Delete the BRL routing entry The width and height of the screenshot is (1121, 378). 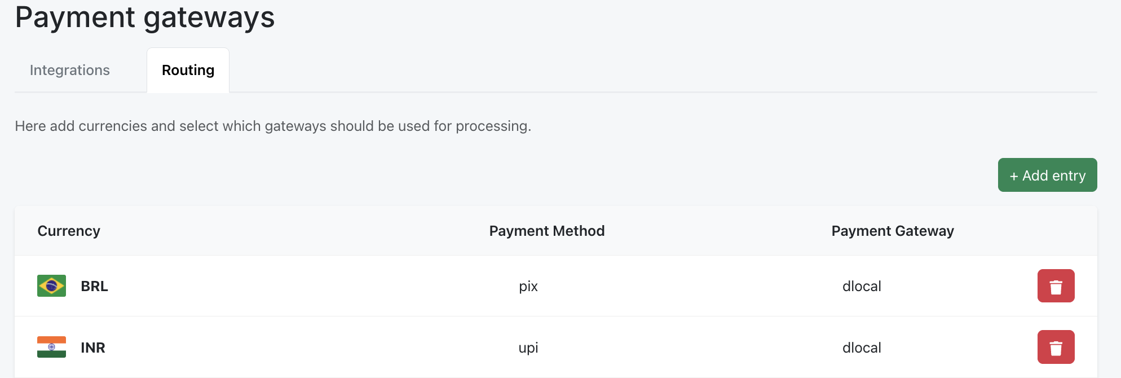pyautogui.click(x=1056, y=286)
